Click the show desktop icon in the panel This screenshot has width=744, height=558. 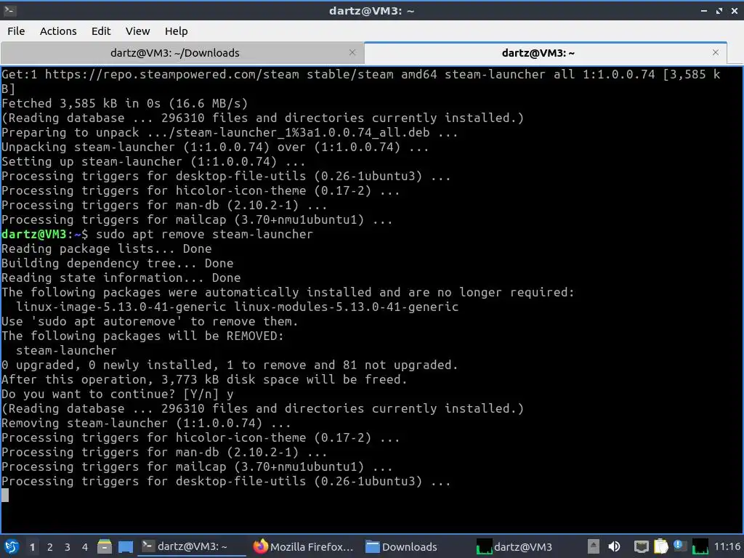click(x=126, y=546)
